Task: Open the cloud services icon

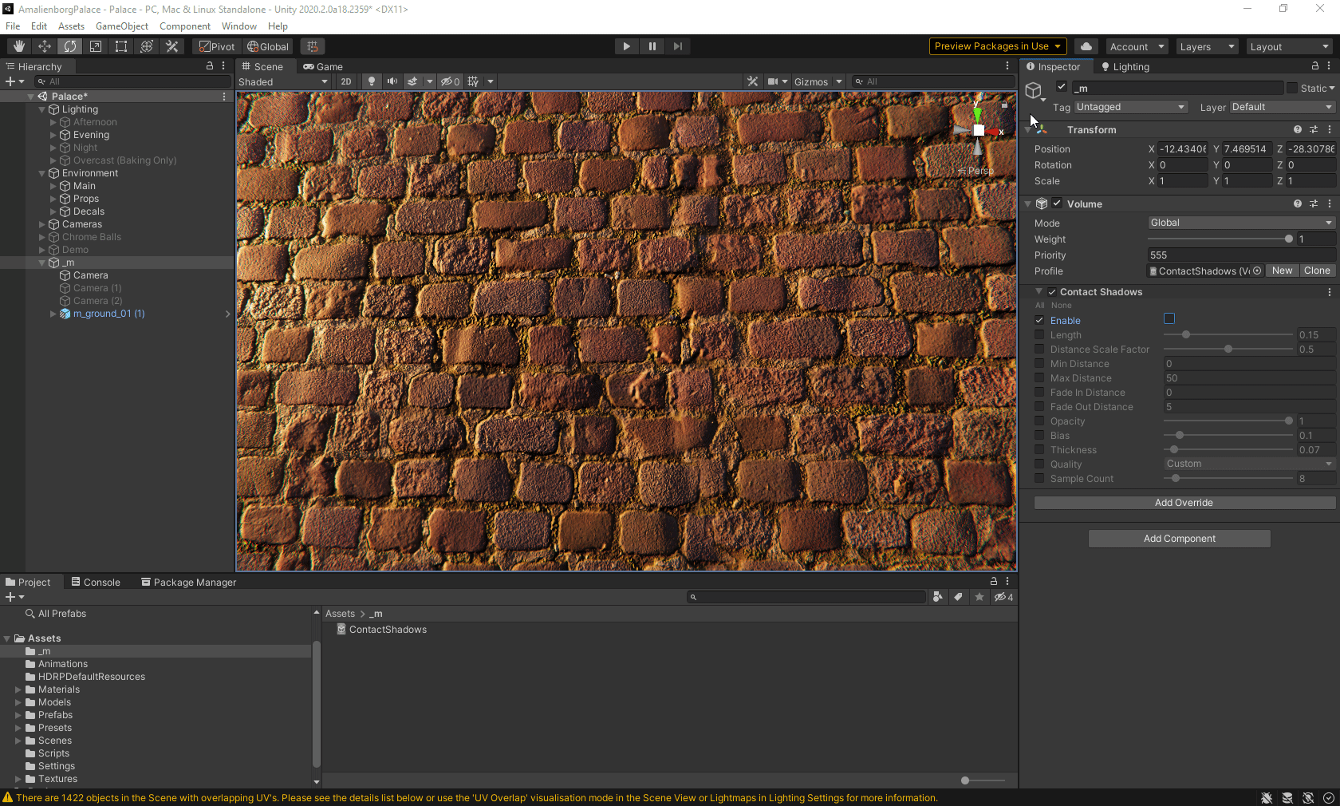Action: click(1086, 46)
